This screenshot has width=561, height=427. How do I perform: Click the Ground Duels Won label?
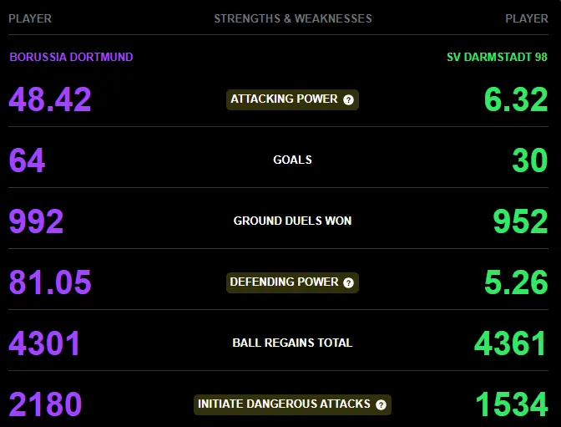click(292, 221)
